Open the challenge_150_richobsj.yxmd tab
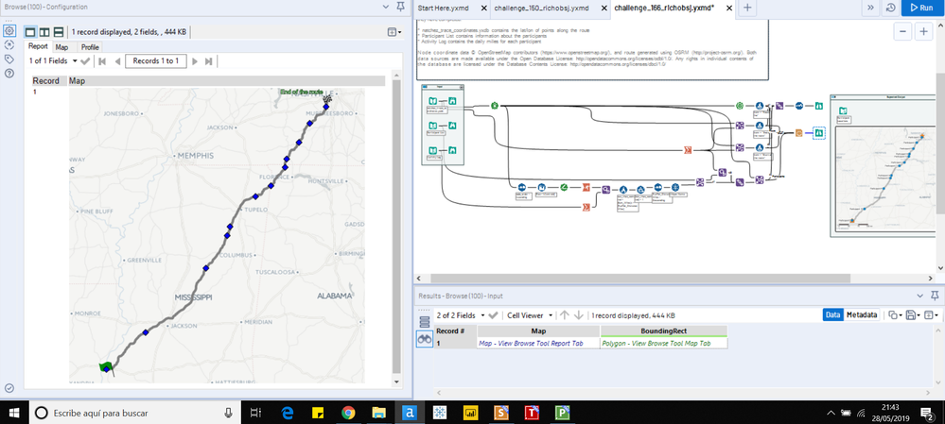 540,8
